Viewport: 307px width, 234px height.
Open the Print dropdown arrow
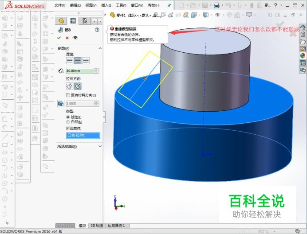tap(222, 5)
